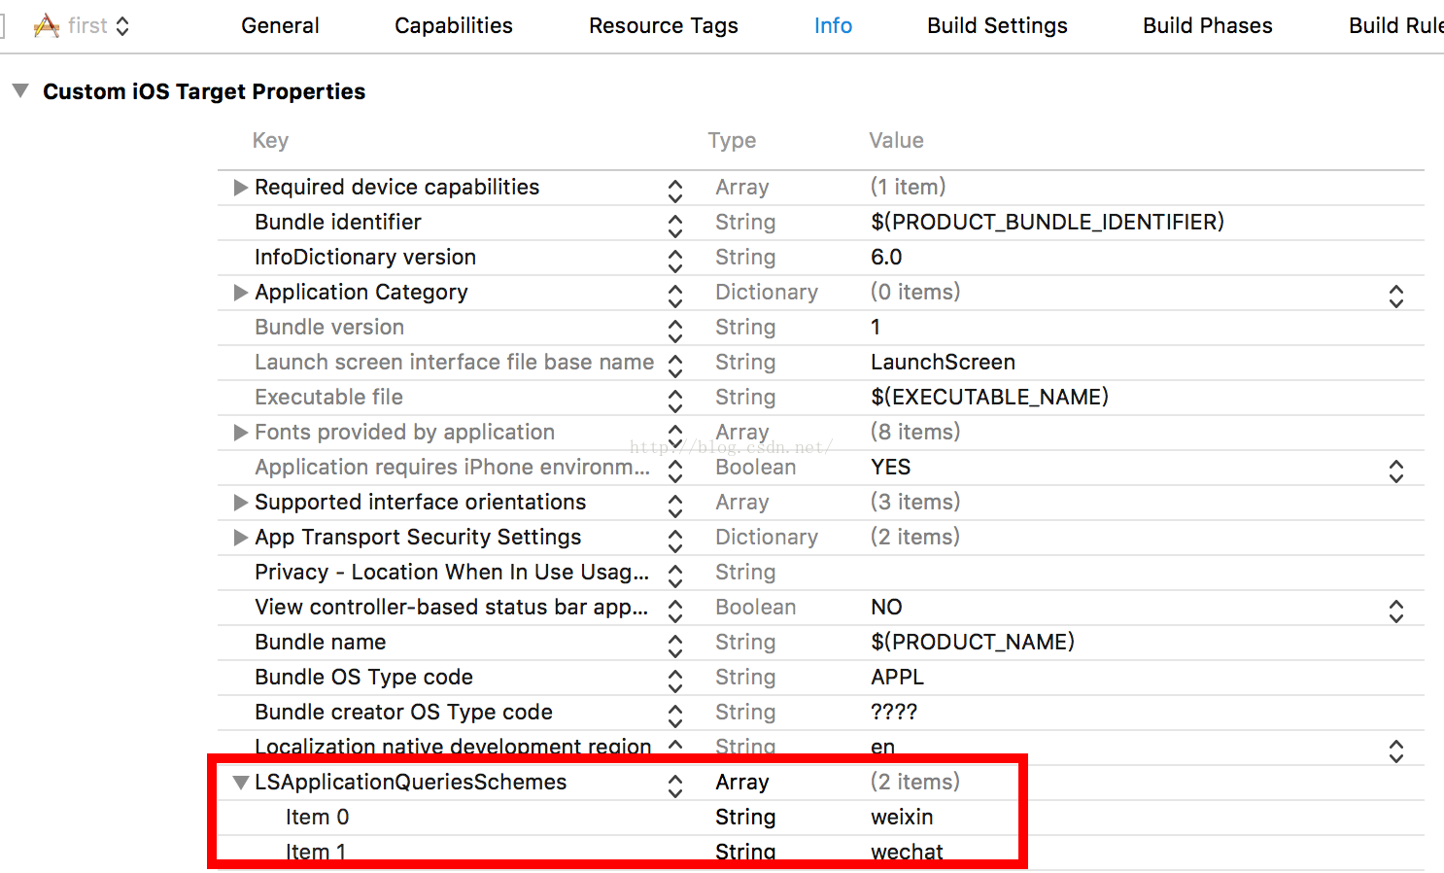The height and width of the screenshot is (873, 1444).
Task: Select the Bundle name key
Action: tap(321, 643)
